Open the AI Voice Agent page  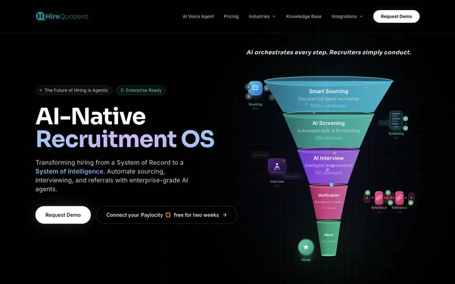(198, 16)
